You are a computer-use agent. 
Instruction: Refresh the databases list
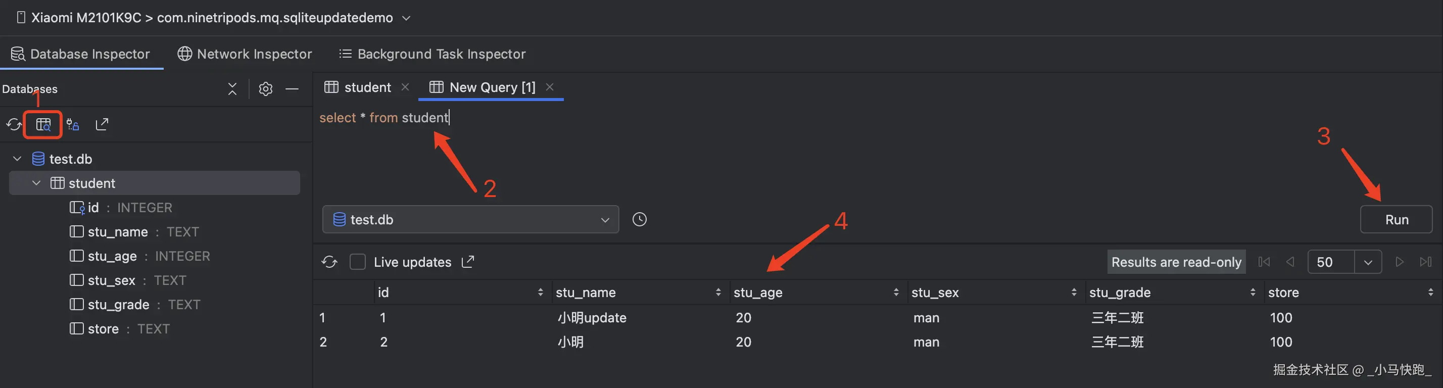coord(14,124)
